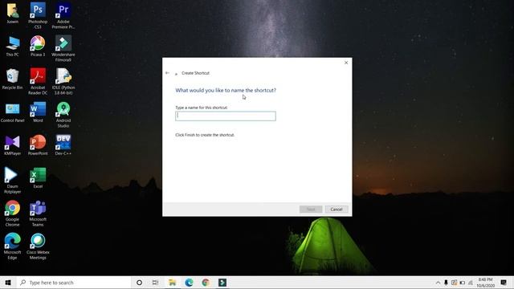Image resolution: width=514 pixels, height=289 pixels.
Task: Click the taskbar search box
Action: click(73, 283)
